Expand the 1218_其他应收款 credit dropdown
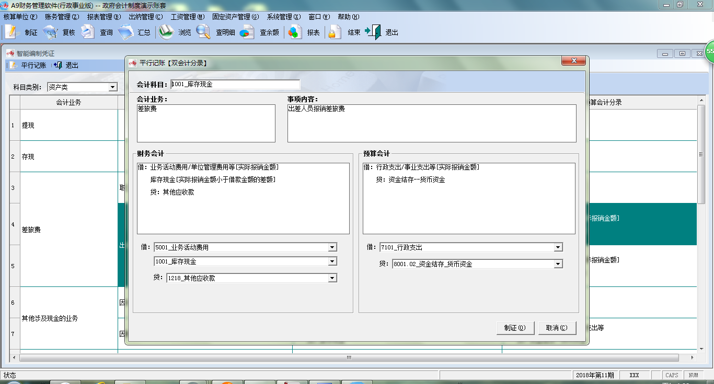The height and width of the screenshot is (384, 714). [332, 279]
